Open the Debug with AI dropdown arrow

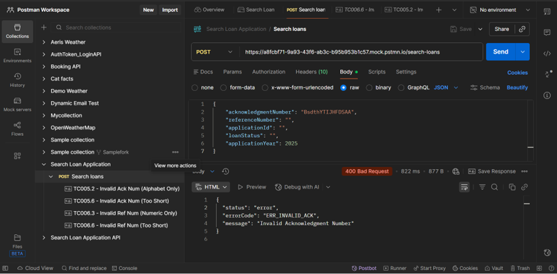coord(328,187)
